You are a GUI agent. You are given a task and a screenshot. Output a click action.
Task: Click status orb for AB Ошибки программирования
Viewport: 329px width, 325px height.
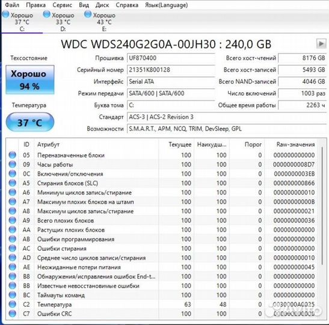(13, 239)
